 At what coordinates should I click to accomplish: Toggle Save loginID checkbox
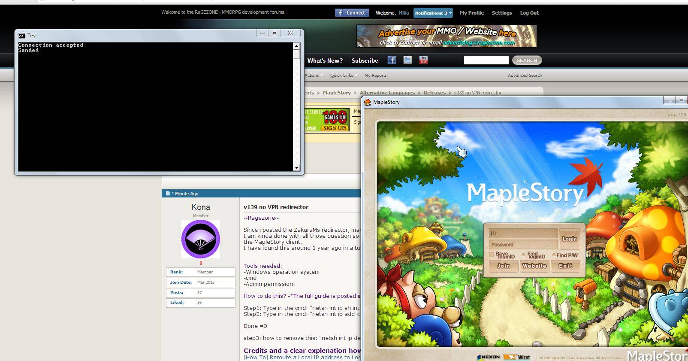pos(492,255)
